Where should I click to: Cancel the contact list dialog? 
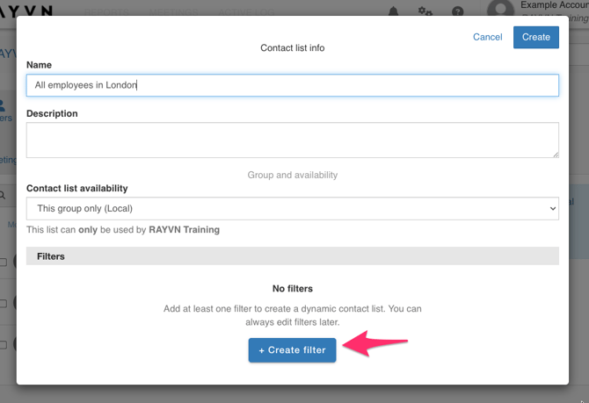click(487, 37)
